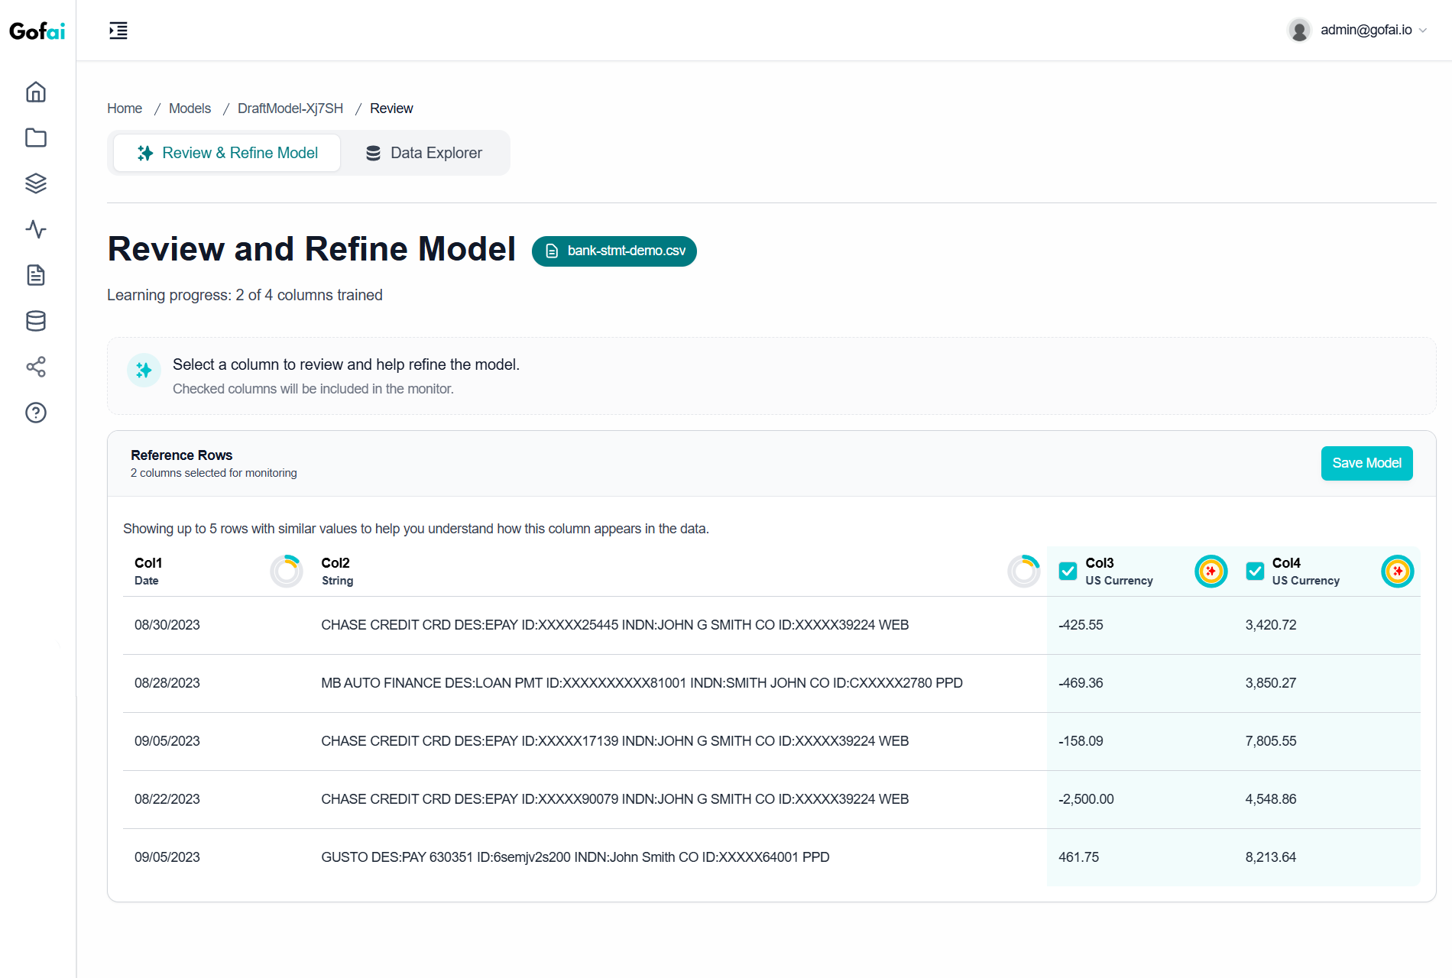Toggle the sidebar collapse icon

click(x=118, y=31)
